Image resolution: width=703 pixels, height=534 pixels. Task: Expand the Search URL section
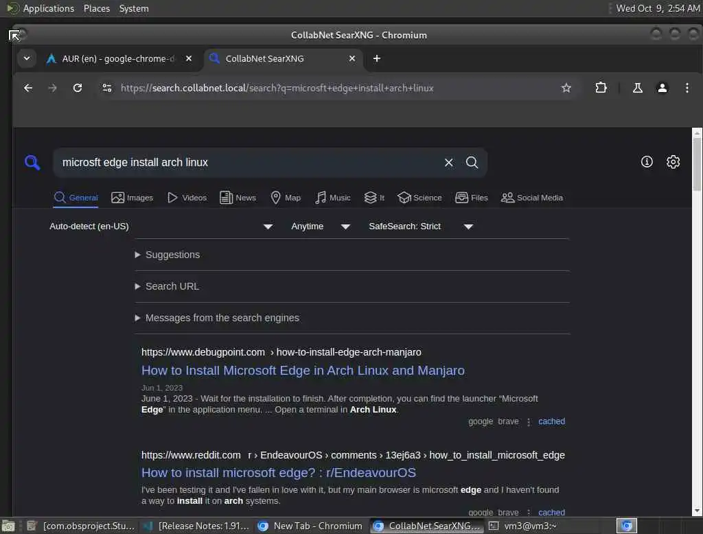coord(167,286)
